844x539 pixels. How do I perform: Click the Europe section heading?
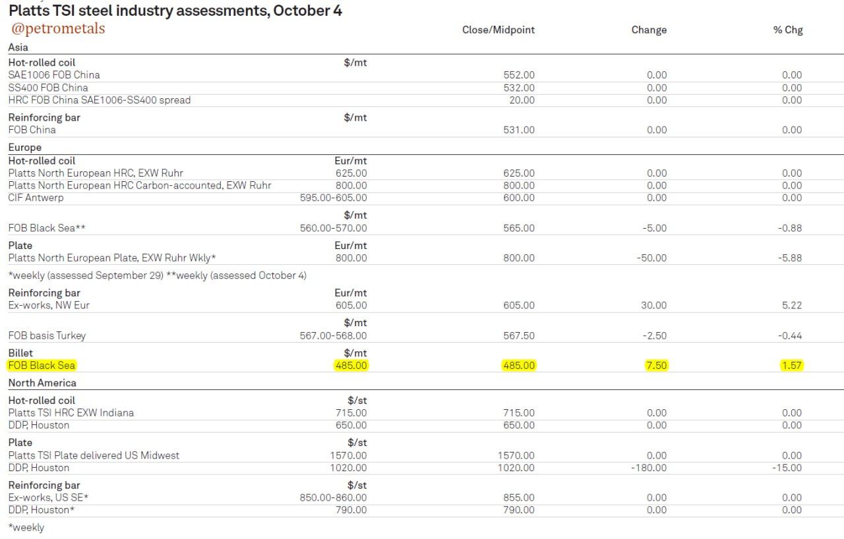(25, 148)
